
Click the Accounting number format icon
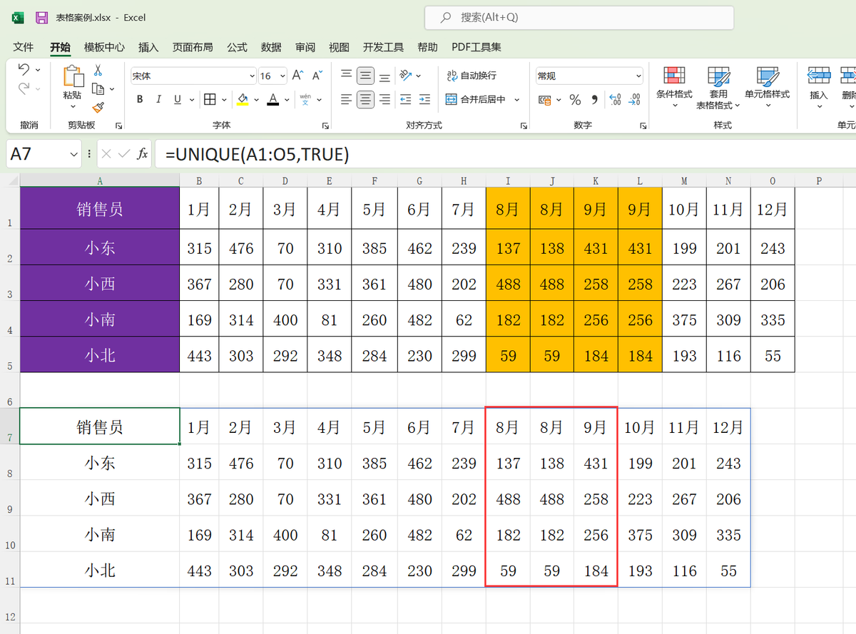pos(545,99)
